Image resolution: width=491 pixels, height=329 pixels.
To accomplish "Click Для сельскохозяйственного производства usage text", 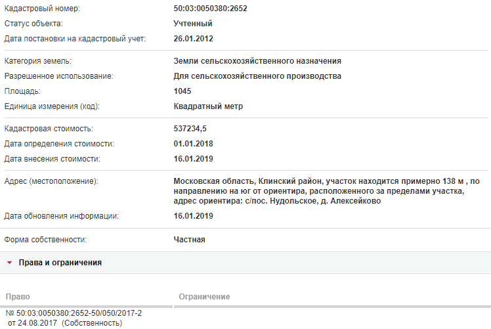I will (x=257, y=76).
